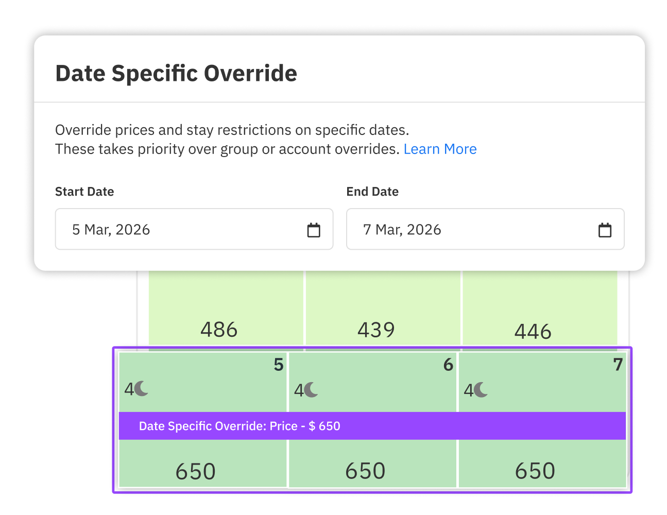667x515 pixels.
Task: Click day number 7 in the calendar
Action: 618,365
